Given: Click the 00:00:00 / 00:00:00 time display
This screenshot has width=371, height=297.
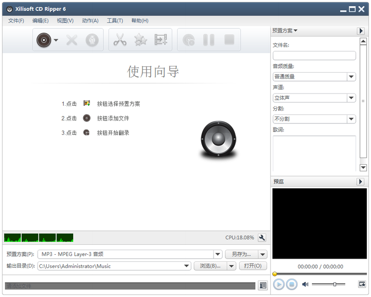Looking at the screenshot, I should (321, 267).
